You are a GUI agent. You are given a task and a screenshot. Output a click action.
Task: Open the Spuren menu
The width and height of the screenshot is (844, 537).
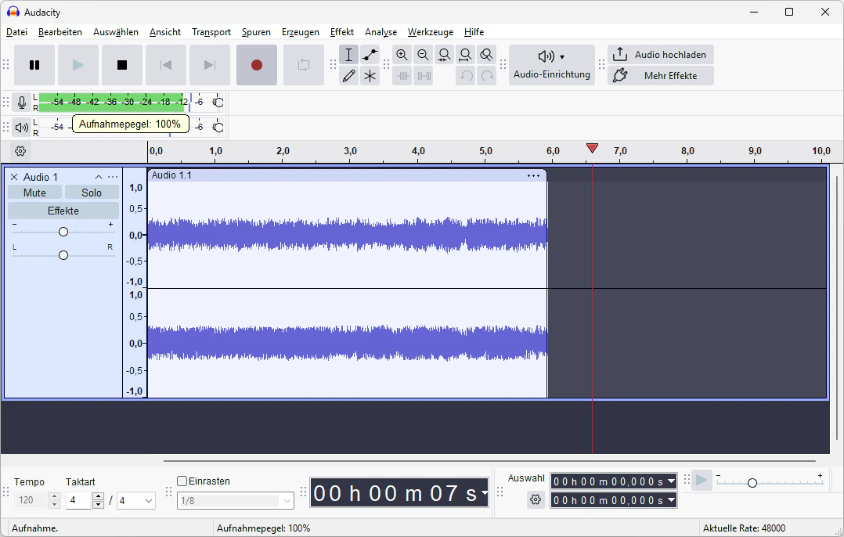click(256, 32)
